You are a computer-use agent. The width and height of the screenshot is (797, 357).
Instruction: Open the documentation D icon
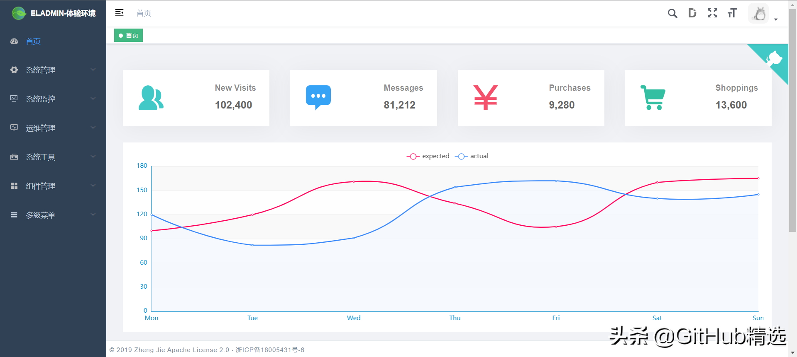point(692,13)
